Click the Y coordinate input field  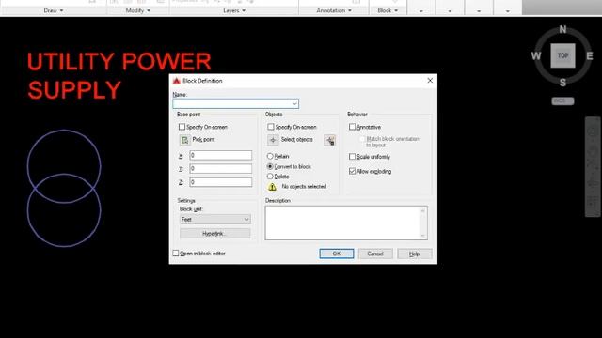[x=221, y=169]
